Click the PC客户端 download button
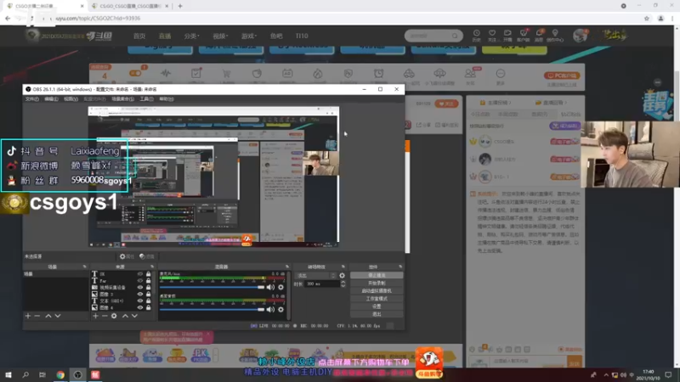 [562, 76]
